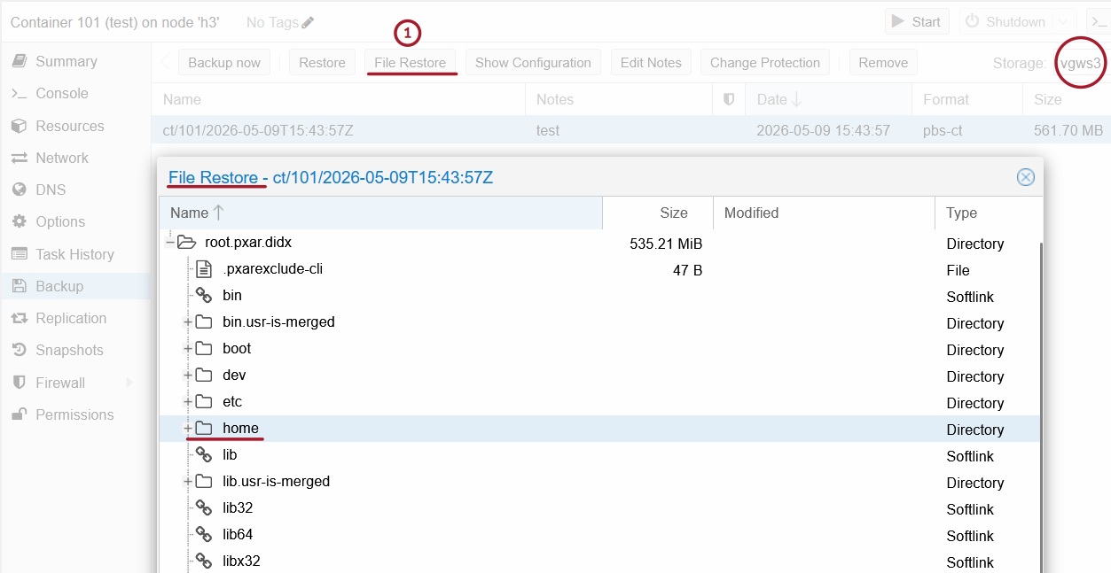Click the Backup floppy disk icon
This screenshot has width=1111, height=573.
click(x=19, y=286)
